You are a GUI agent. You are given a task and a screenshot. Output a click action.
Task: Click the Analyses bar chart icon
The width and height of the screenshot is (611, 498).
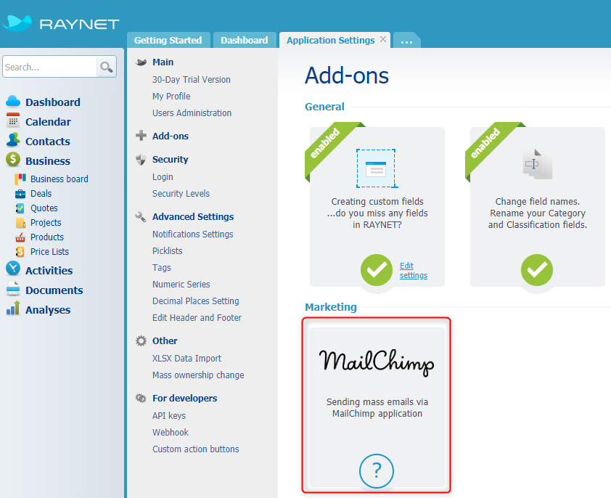point(13,308)
